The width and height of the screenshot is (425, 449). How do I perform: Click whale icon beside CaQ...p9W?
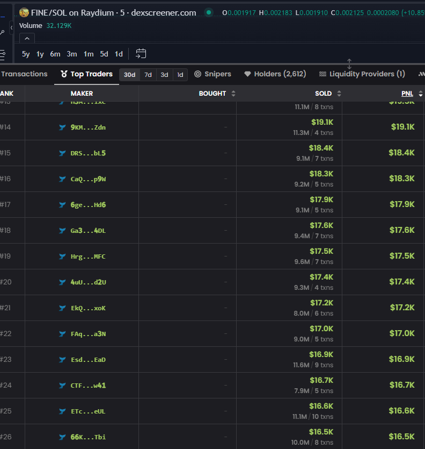tap(62, 179)
